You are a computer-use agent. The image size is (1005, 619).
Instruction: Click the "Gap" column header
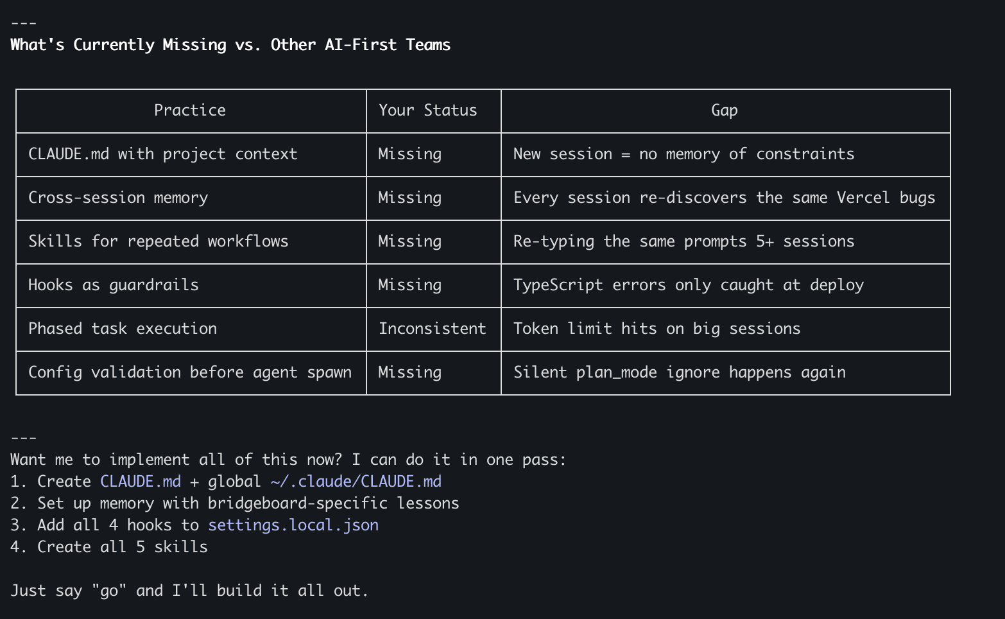724,110
